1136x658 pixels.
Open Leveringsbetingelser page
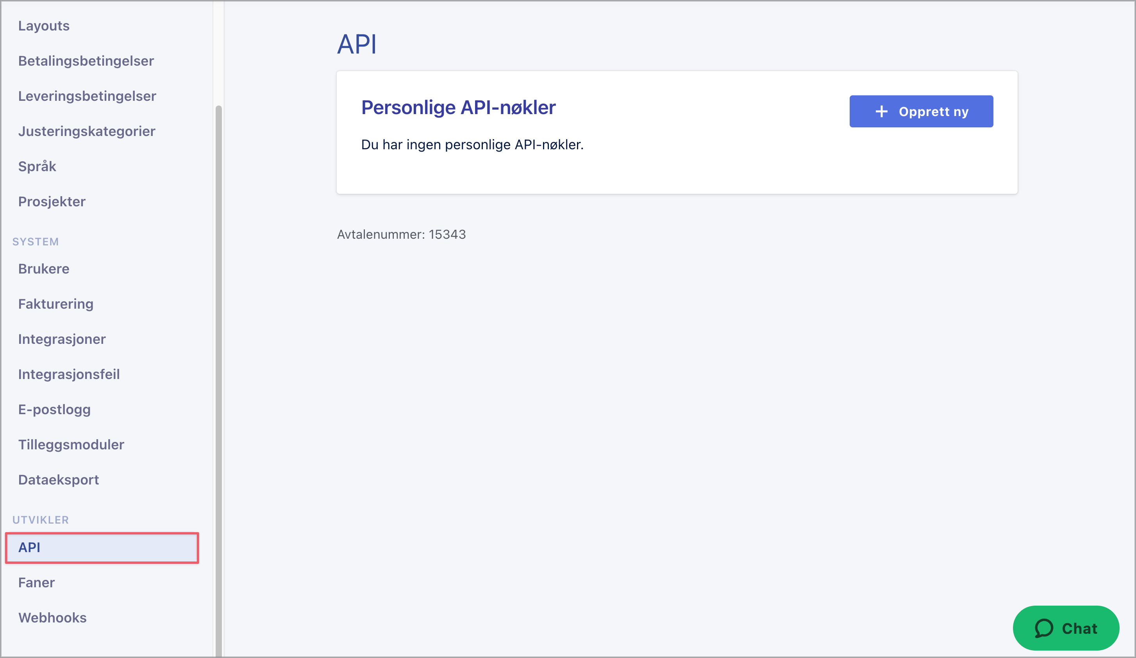point(87,96)
